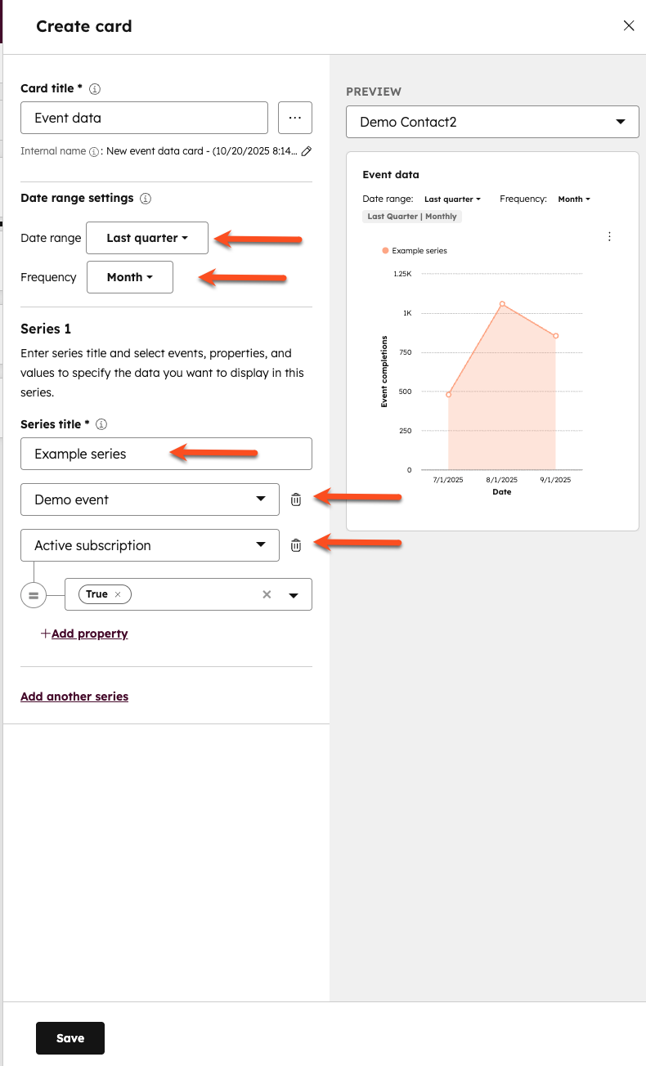Open the Demo Contact2 preview selector
Image resolution: width=646 pixels, height=1066 pixels.
(492, 122)
